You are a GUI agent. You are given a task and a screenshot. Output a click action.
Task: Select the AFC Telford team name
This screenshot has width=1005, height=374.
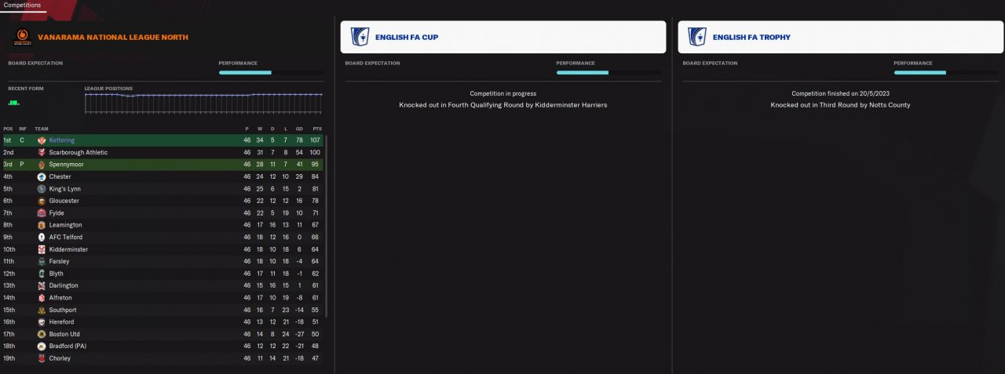pyautogui.click(x=65, y=237)
